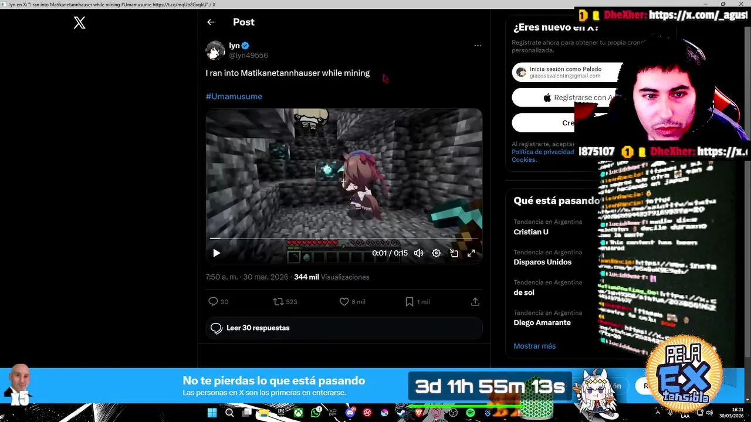Open WhatsApp from the taskbar
Screen dimensions: 751x422
(316, 413)
